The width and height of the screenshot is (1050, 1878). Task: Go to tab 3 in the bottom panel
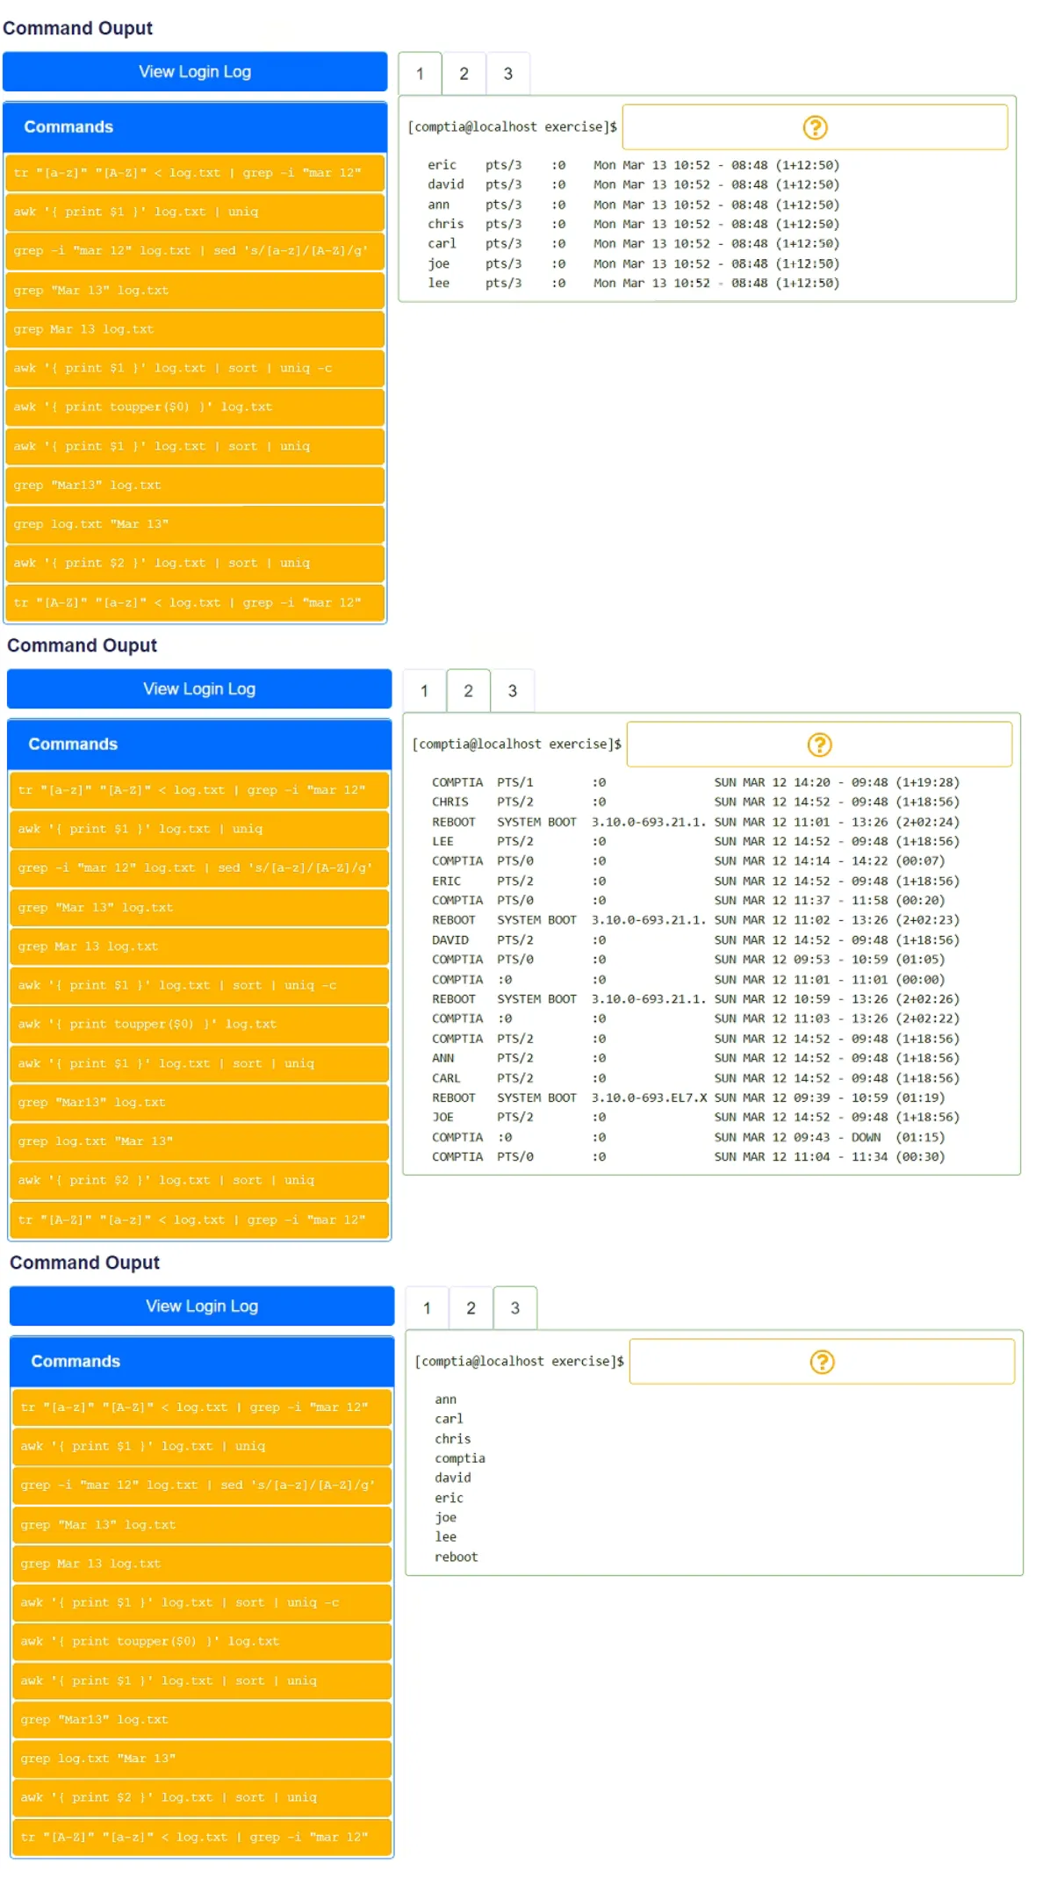(514, 1308)
